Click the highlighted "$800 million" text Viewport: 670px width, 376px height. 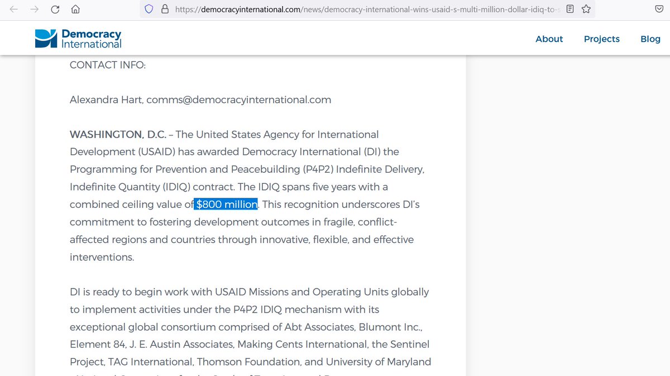point(226,204)
